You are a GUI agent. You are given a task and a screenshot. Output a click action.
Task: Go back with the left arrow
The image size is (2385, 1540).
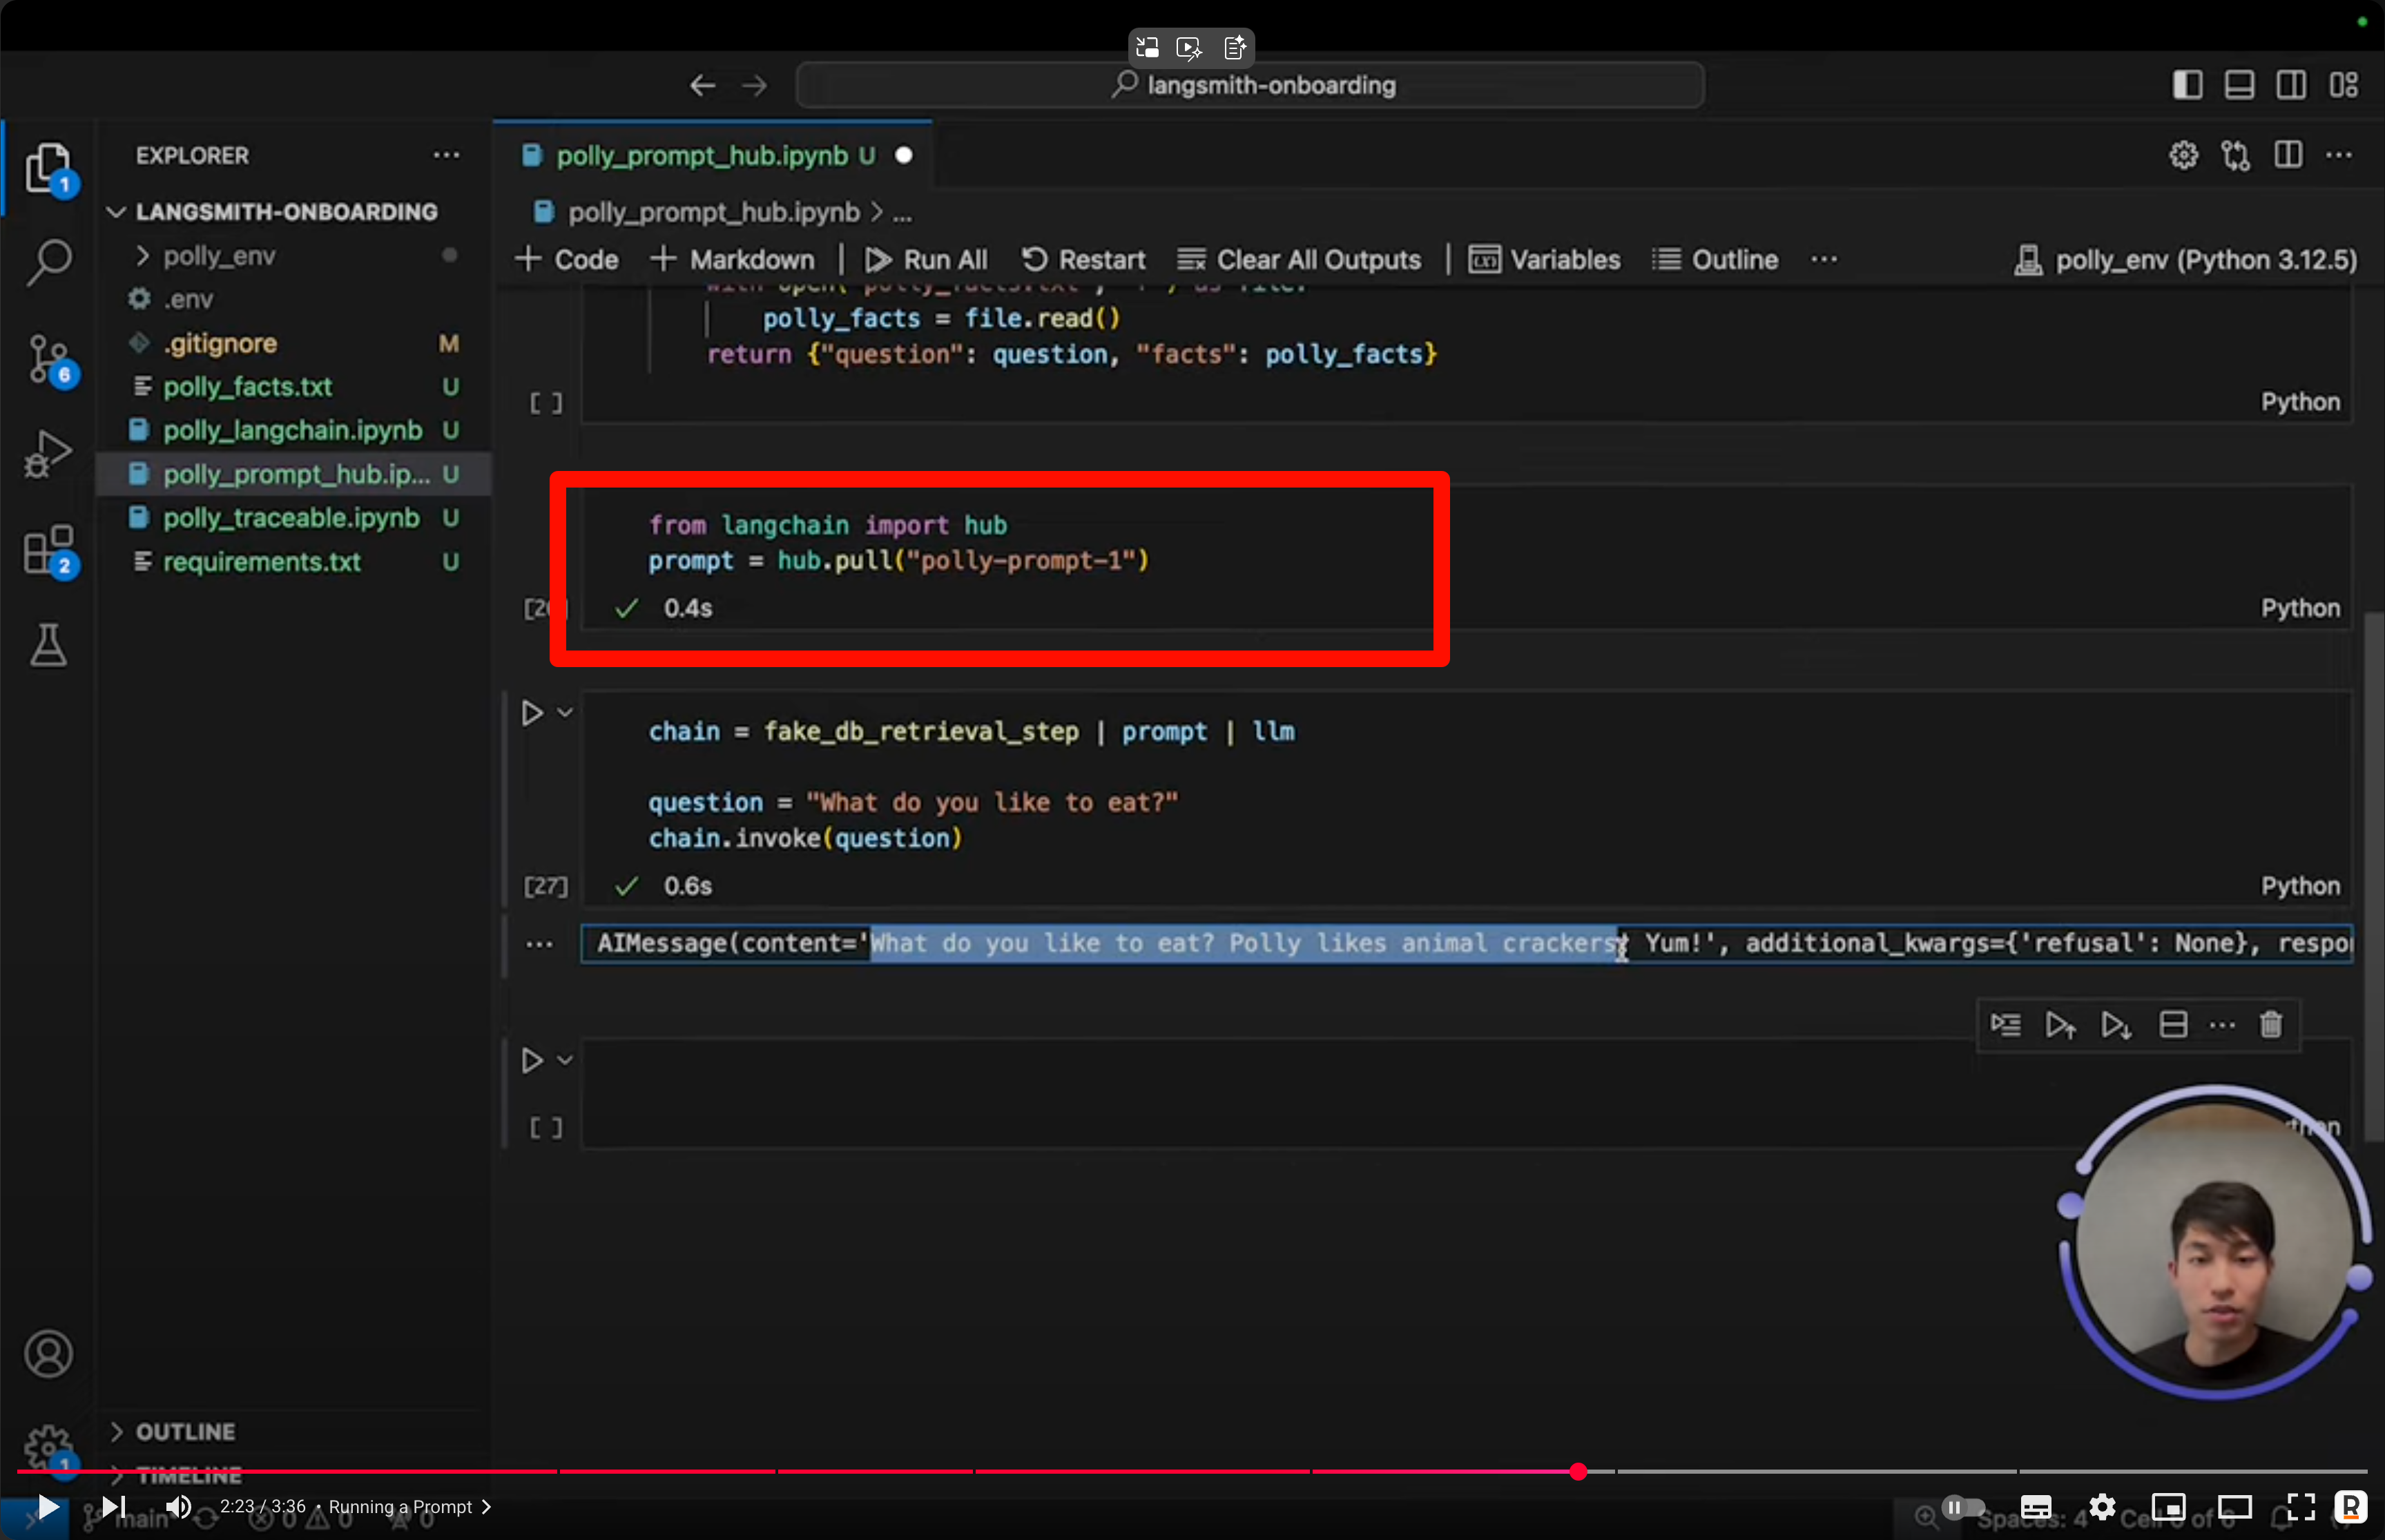click(x=703, y=86)
